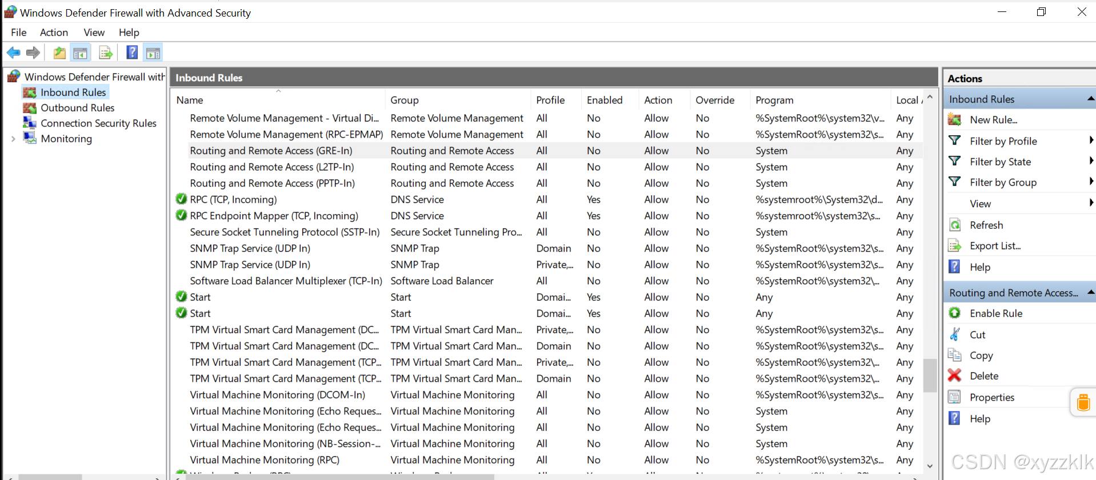Sort by the Group column header

coord(458,100)
